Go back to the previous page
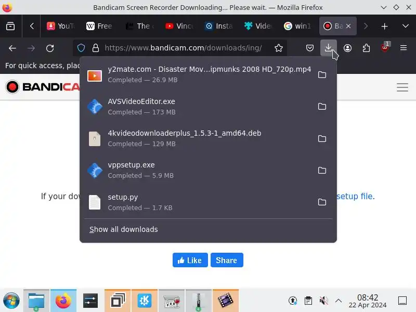 [x=12, y=48]
